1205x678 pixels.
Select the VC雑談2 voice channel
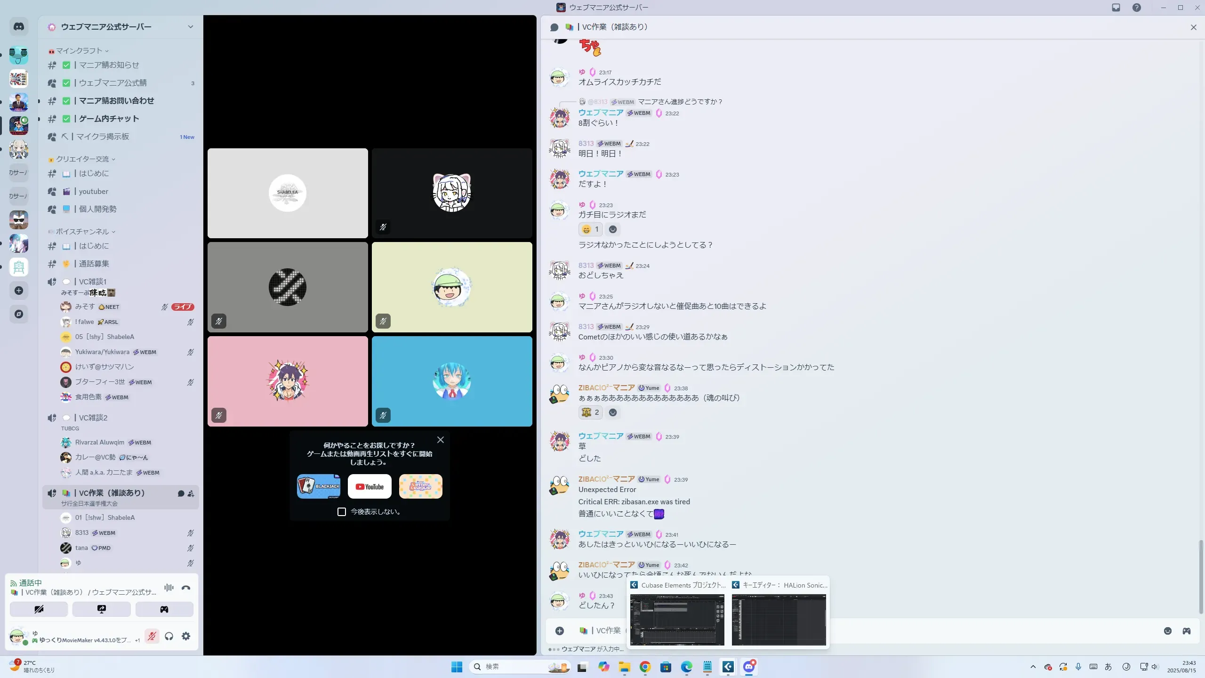click(x=93, y=418)
